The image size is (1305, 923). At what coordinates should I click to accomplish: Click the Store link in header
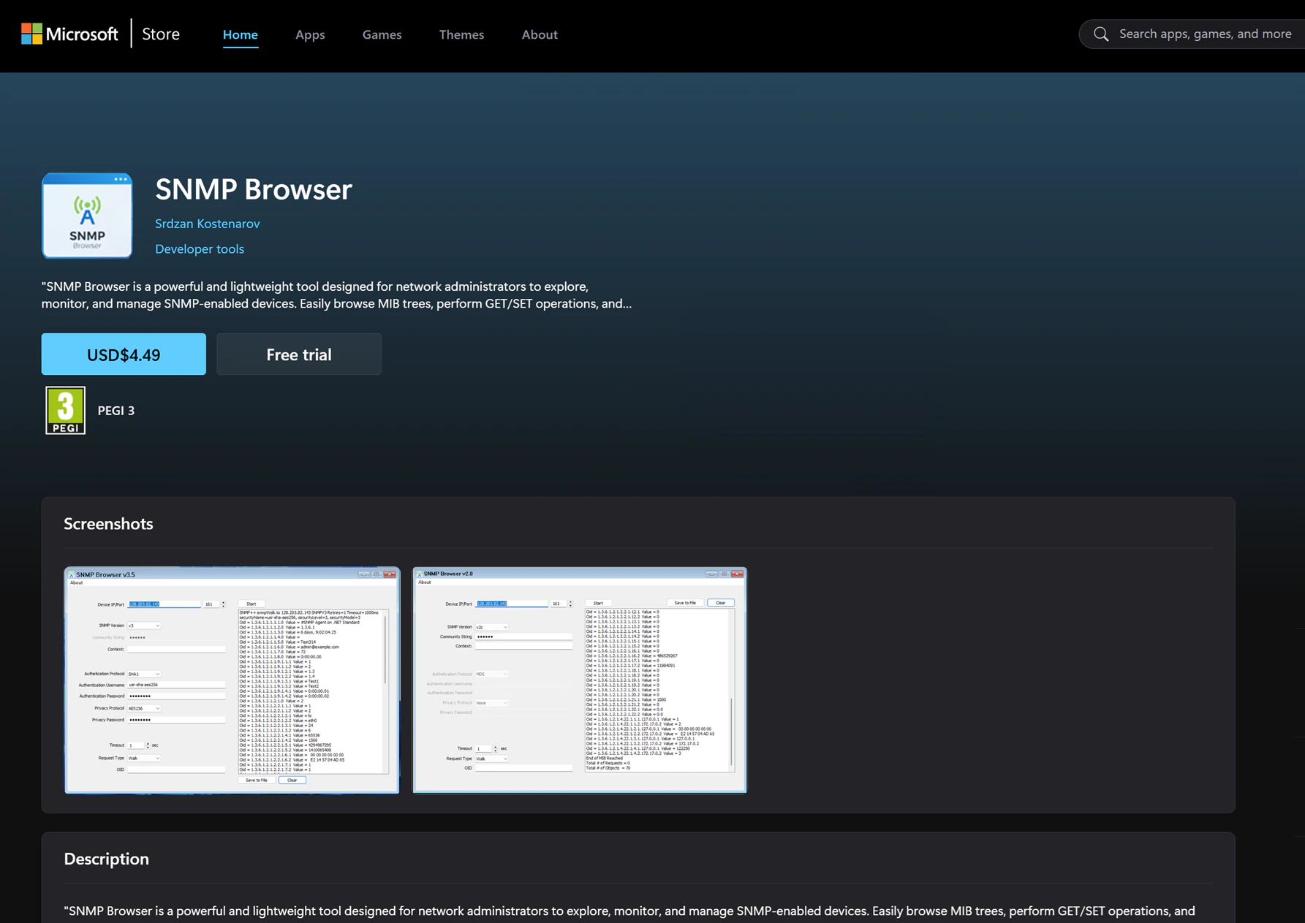pyautogui.click(x=161, y=34)
